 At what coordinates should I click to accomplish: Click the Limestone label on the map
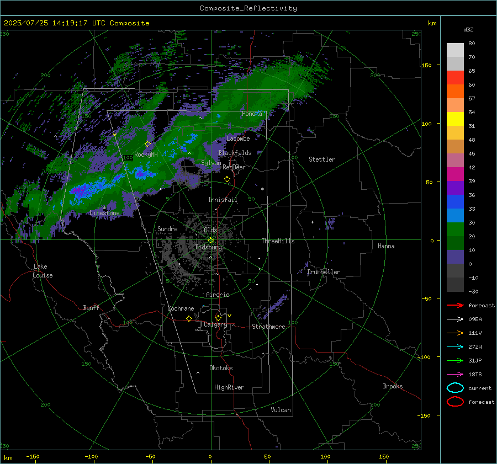[104, 213]
